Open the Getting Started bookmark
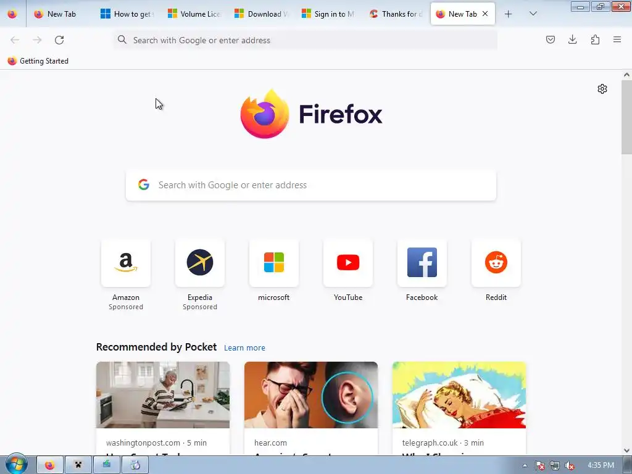This screenshot has width=632, height=474. click(38, 61)
